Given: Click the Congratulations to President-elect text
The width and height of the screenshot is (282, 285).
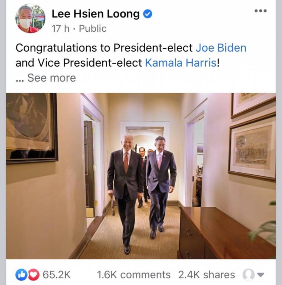Looking at the screenshot, I should [105, 48].
